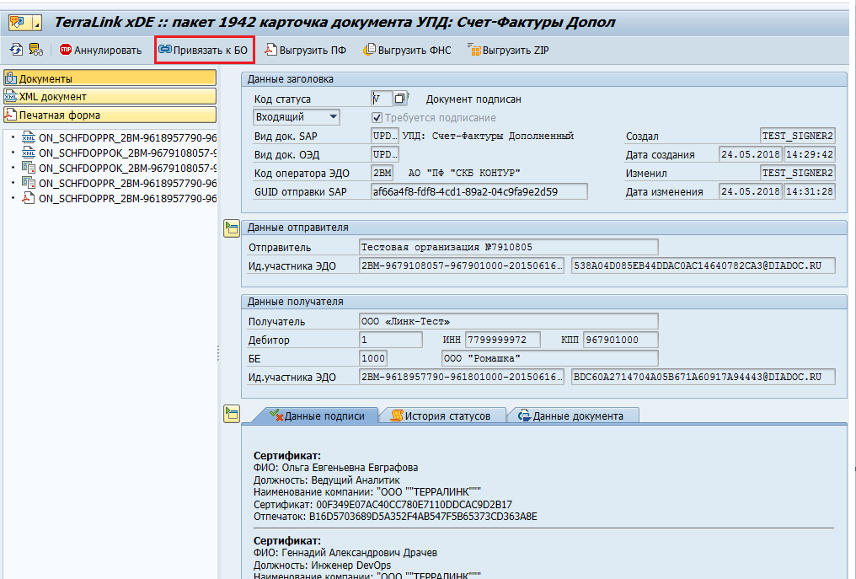
Task: Click the second toolbar icon beside refresh
Action: point(36,50)
